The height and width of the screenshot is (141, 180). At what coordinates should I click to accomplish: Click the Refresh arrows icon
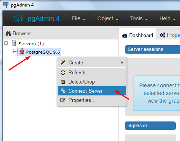pos(63,72)
